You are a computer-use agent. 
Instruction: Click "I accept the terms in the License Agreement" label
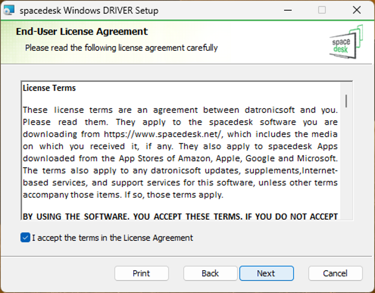112,238
